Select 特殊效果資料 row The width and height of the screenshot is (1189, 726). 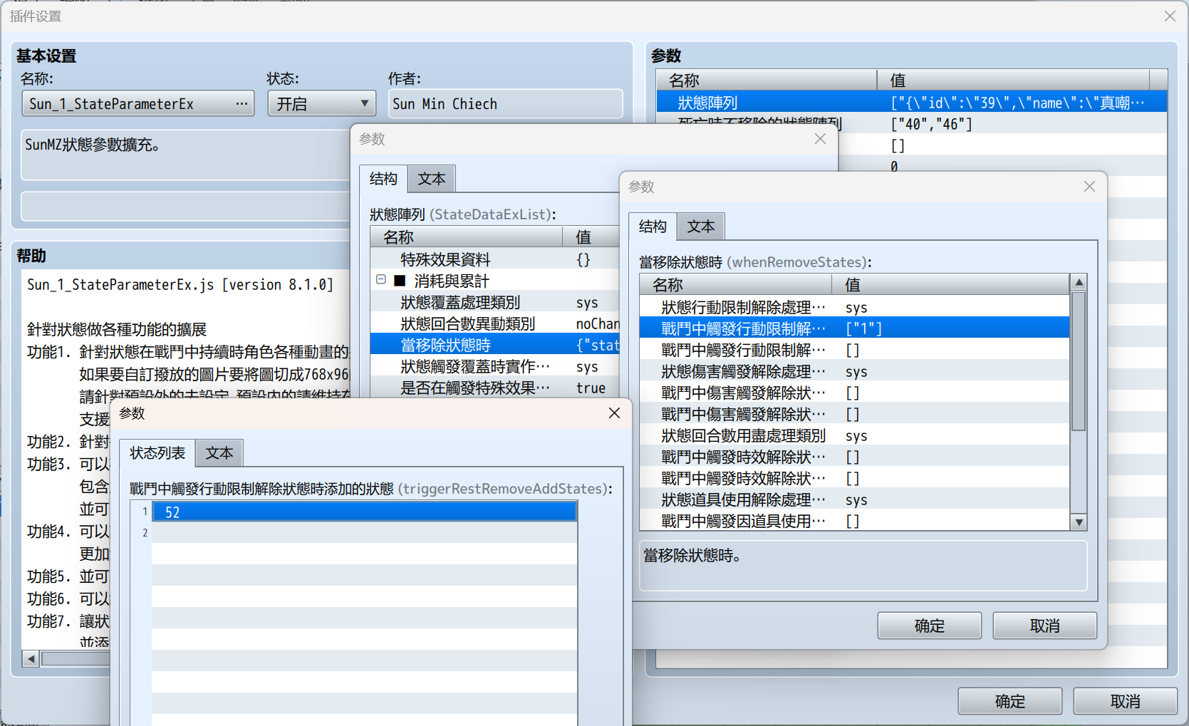tap(494, 259)
